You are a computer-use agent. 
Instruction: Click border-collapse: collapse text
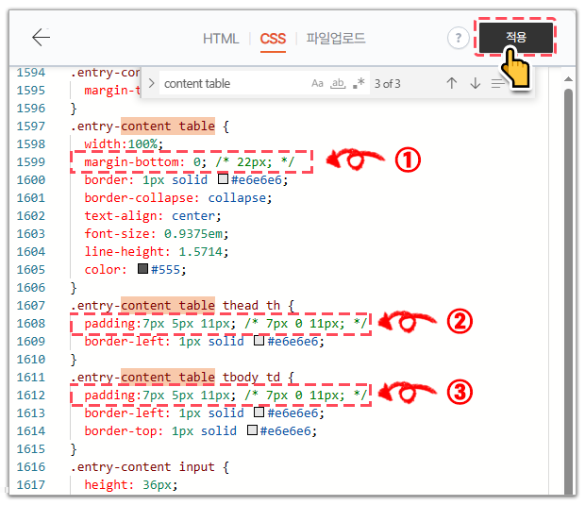pyautogui.click(x=178, y=198)
